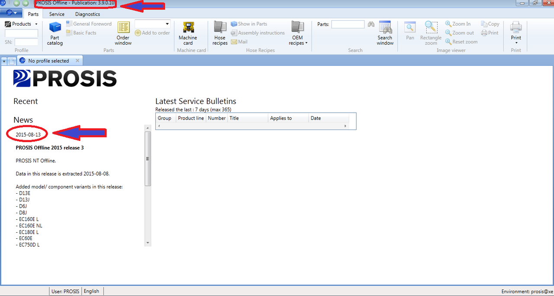Open the tab list dropdown arrow

(x=4, y=61)
